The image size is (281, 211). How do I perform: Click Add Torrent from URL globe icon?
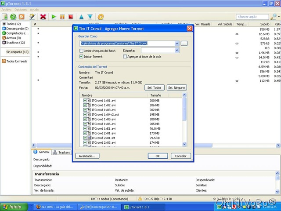pos(13,17)
